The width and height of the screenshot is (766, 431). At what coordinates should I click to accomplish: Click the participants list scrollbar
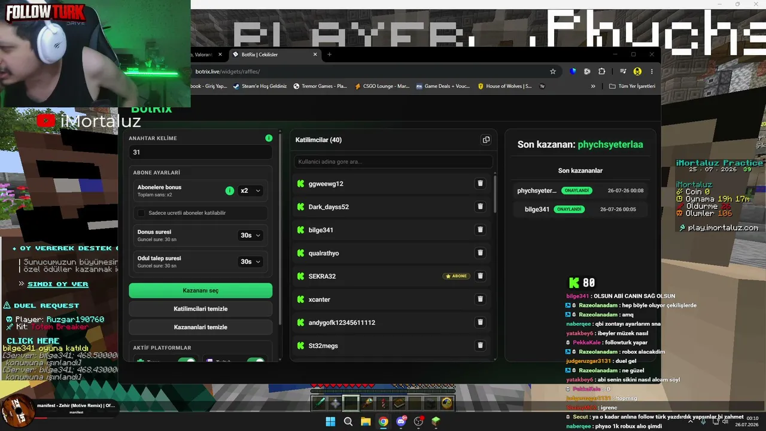click(x=495, y=193)
